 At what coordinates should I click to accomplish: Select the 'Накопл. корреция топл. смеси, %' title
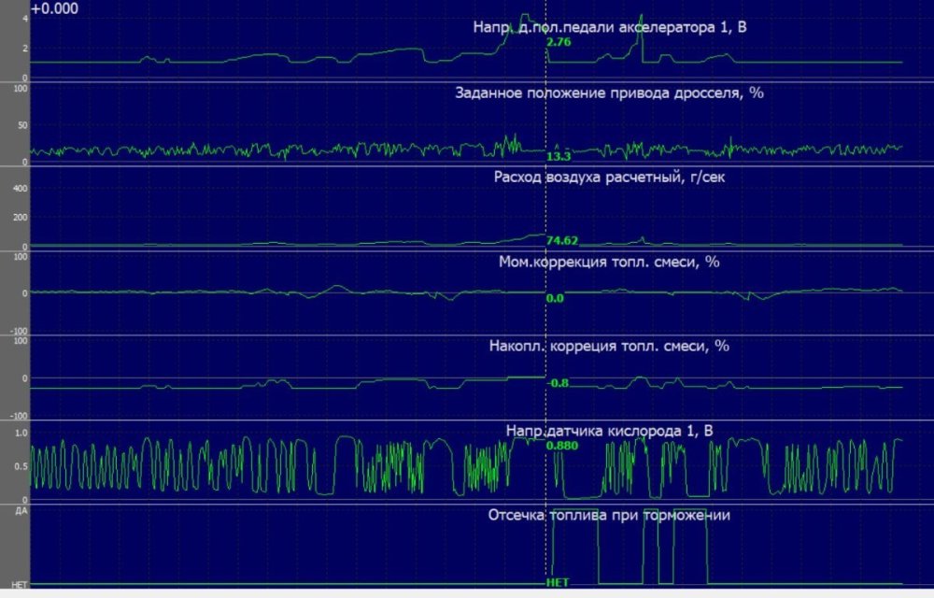tap(609, 346)
